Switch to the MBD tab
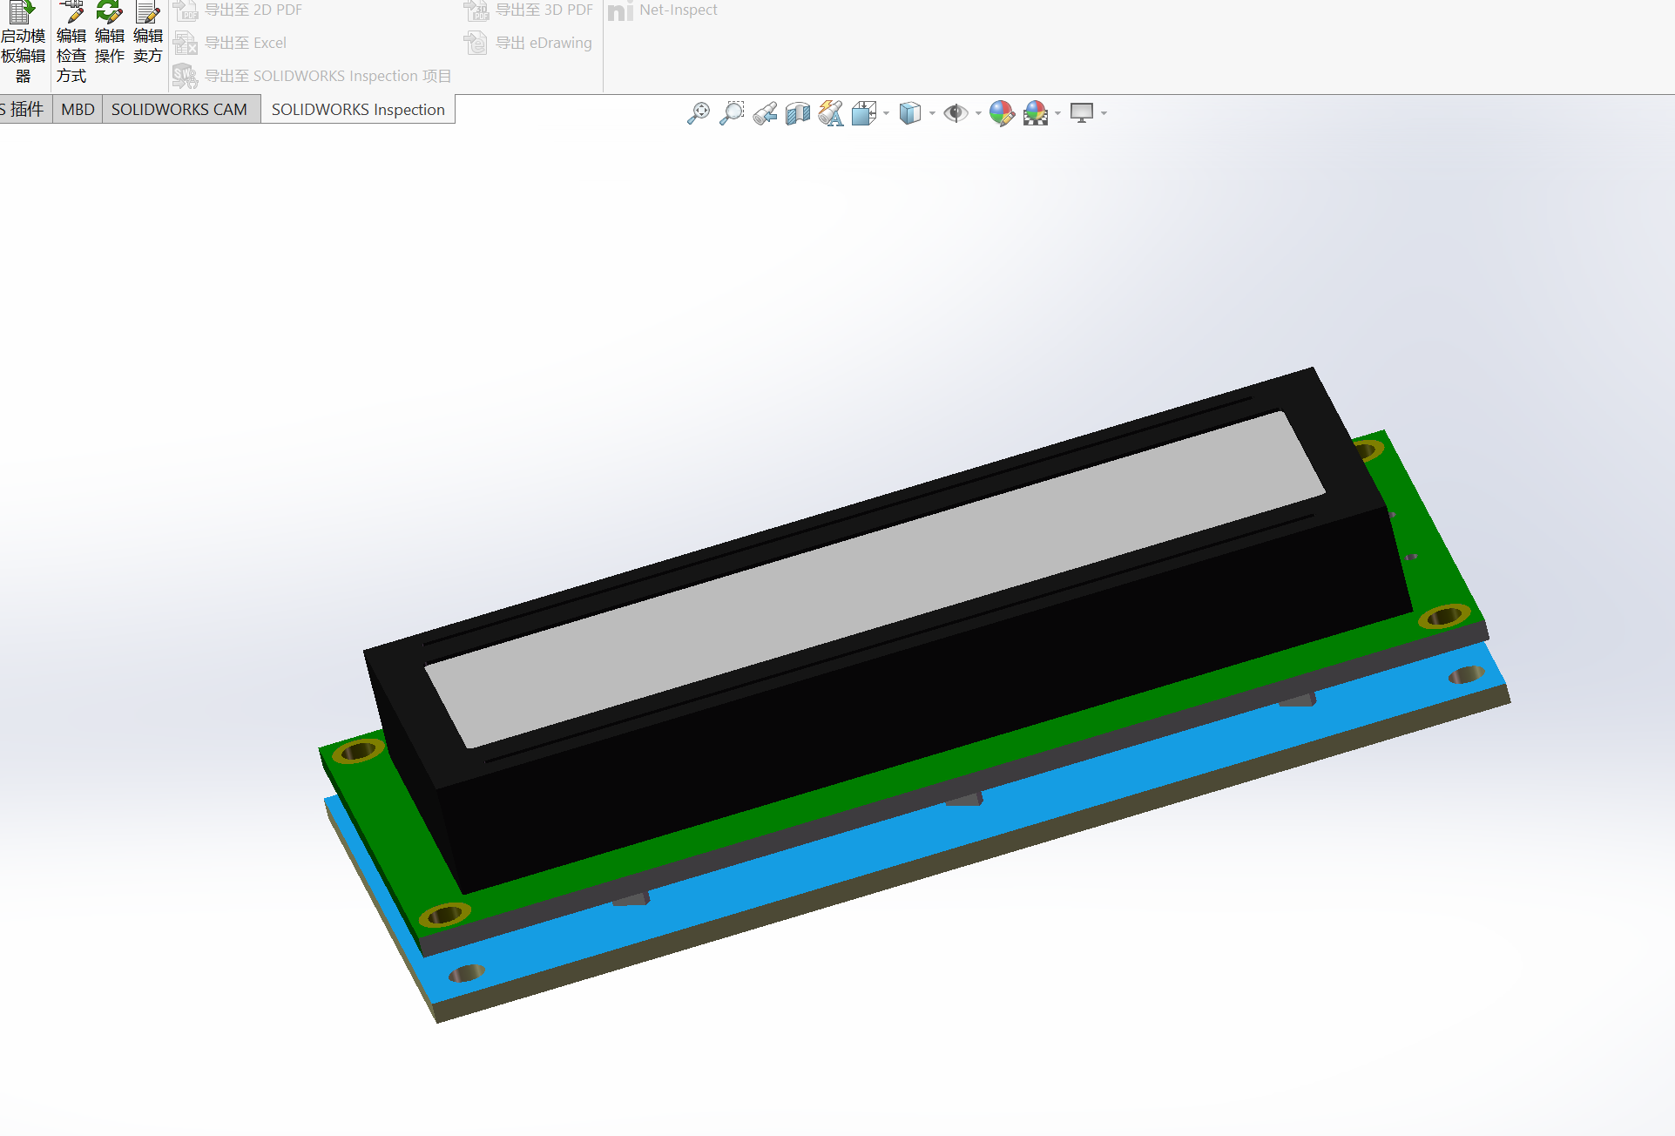This screenshot has height=1136, width=1675. pyautogui.click(x=78, y=110)
